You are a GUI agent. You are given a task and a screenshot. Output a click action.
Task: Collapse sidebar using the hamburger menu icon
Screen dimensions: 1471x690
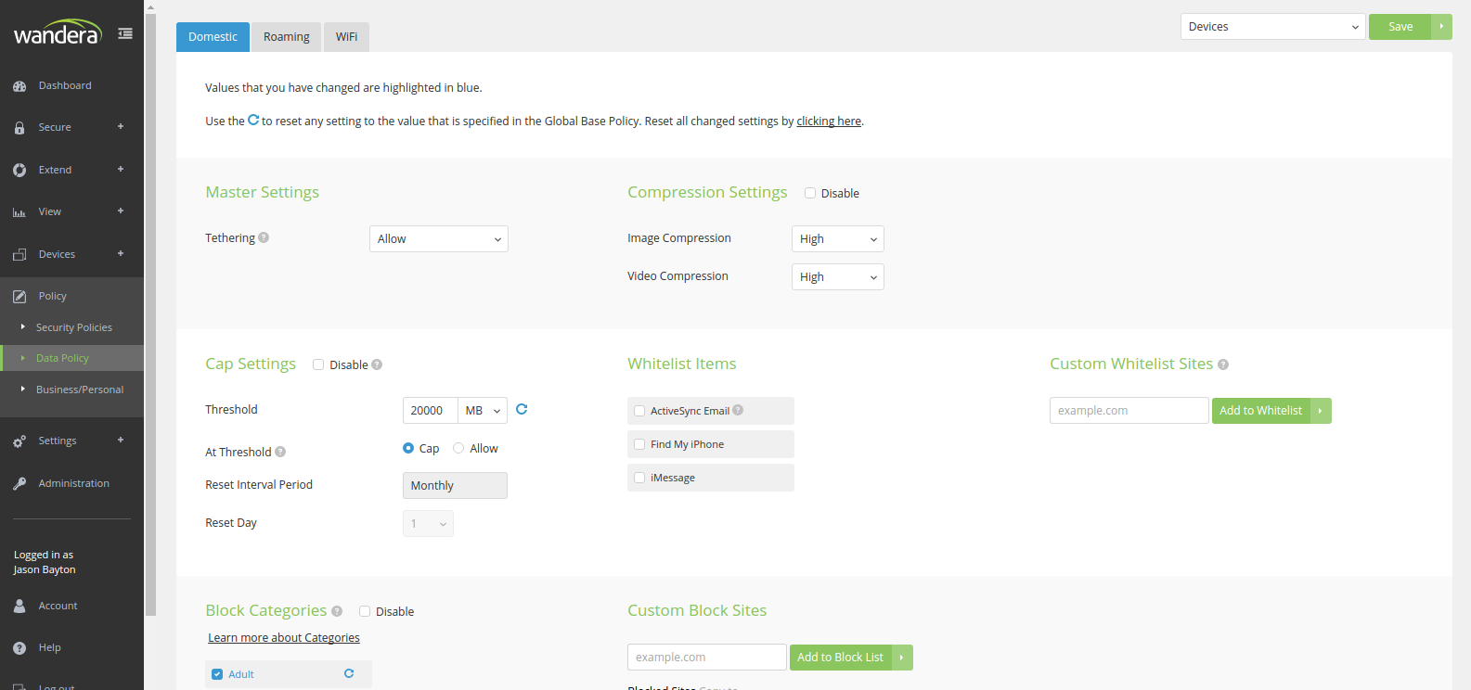pyautogui.click(x=125, y=33)
